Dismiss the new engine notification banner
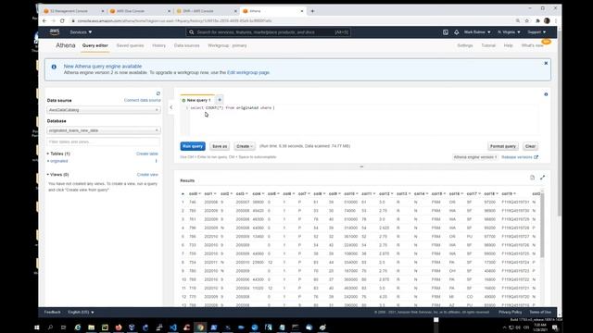This screenshot has width=593, height=333. 546,64
